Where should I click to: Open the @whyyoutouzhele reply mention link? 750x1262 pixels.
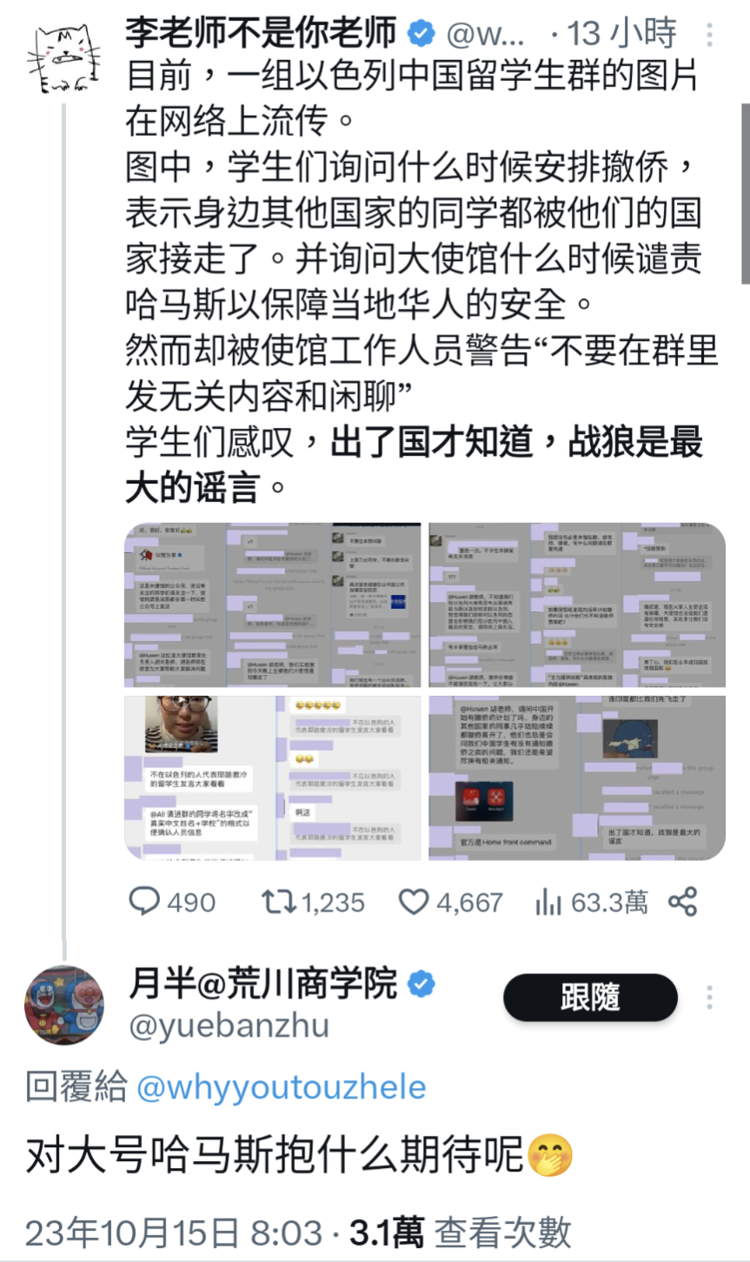pos(282,1087)
